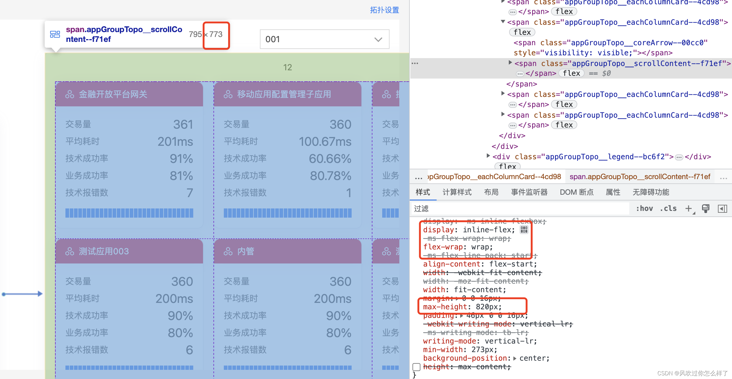Viewport: 732px width, 379px height.
Task: Click the number 12 column header
Action: click(x=287, y=67)
